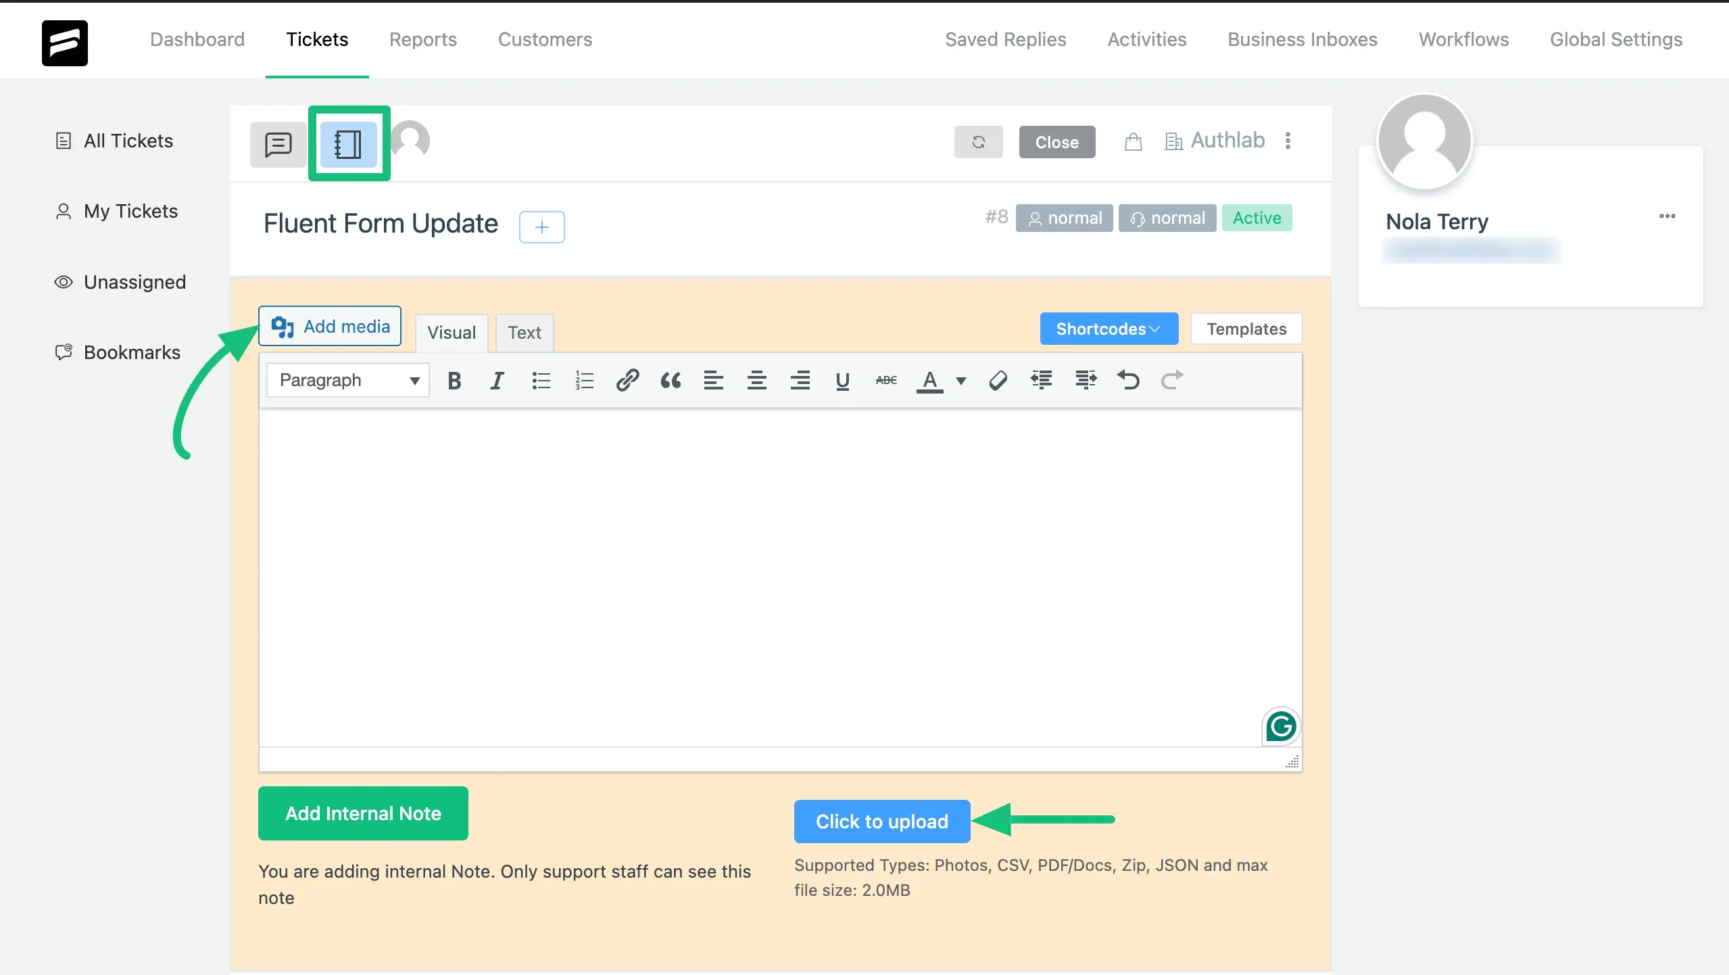Click the strikethrough text icon
The width and height of the screenshot is (1729, 975).
[886, 380]
